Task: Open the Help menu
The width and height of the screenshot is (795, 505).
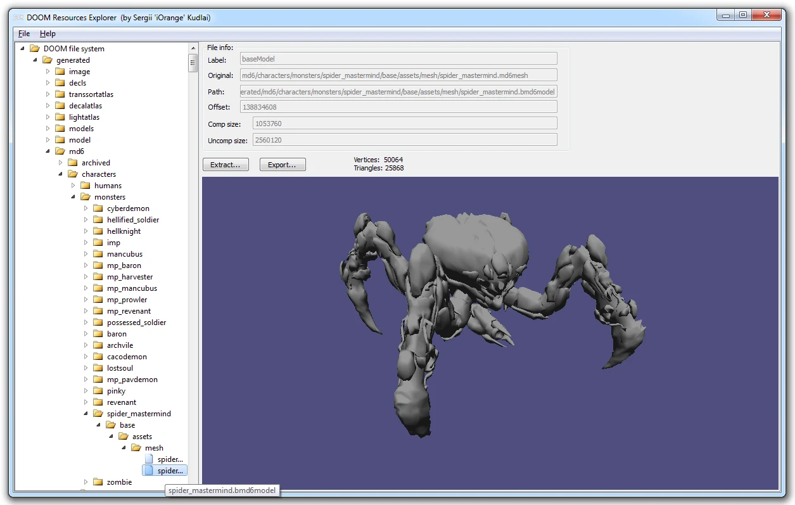Action: 48,33
